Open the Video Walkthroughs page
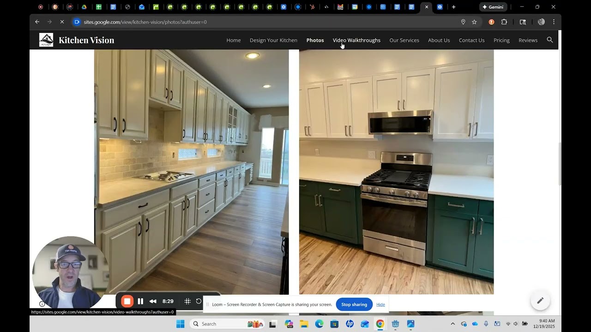 [356, 40]
